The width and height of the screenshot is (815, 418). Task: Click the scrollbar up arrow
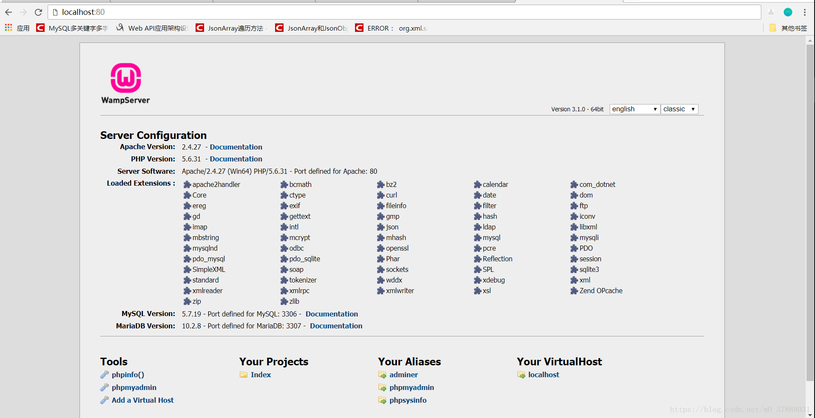[x=810, y=41]
